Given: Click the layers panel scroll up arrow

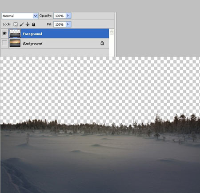Looking at the screenshot, I should [112, 32].
